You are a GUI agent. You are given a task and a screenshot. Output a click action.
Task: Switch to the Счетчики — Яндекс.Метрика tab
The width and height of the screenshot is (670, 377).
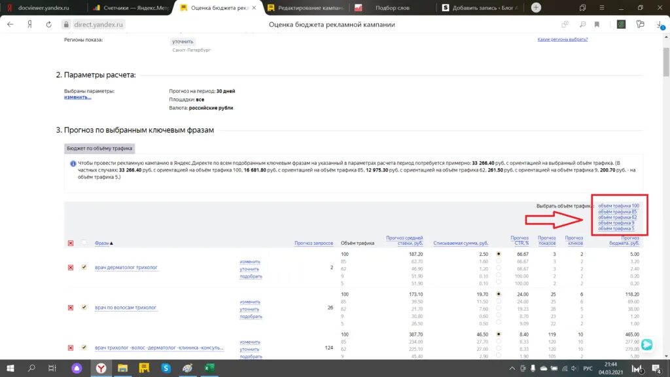pyautogui.click(x=130, y=8)
